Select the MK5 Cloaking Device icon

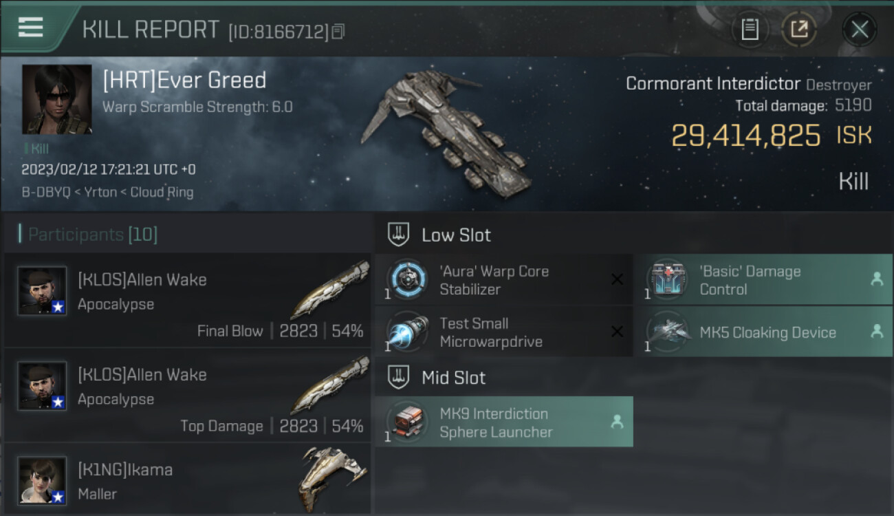pyautogui.click(x=668, y=332)
